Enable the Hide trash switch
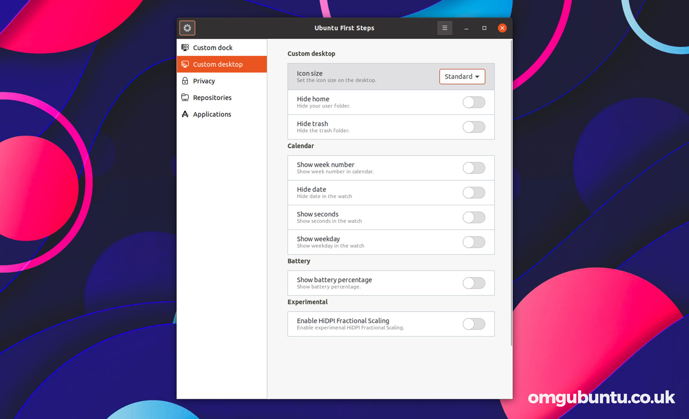This screenshot has height=419, width=689. 474,127
